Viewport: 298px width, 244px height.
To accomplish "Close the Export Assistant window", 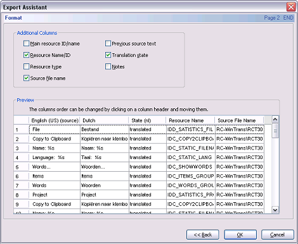I will pos(291,7).
